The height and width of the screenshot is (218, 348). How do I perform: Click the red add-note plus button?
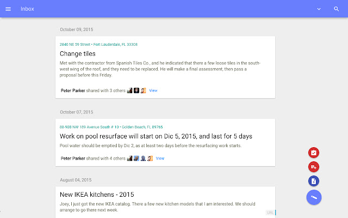coord(314,167)
